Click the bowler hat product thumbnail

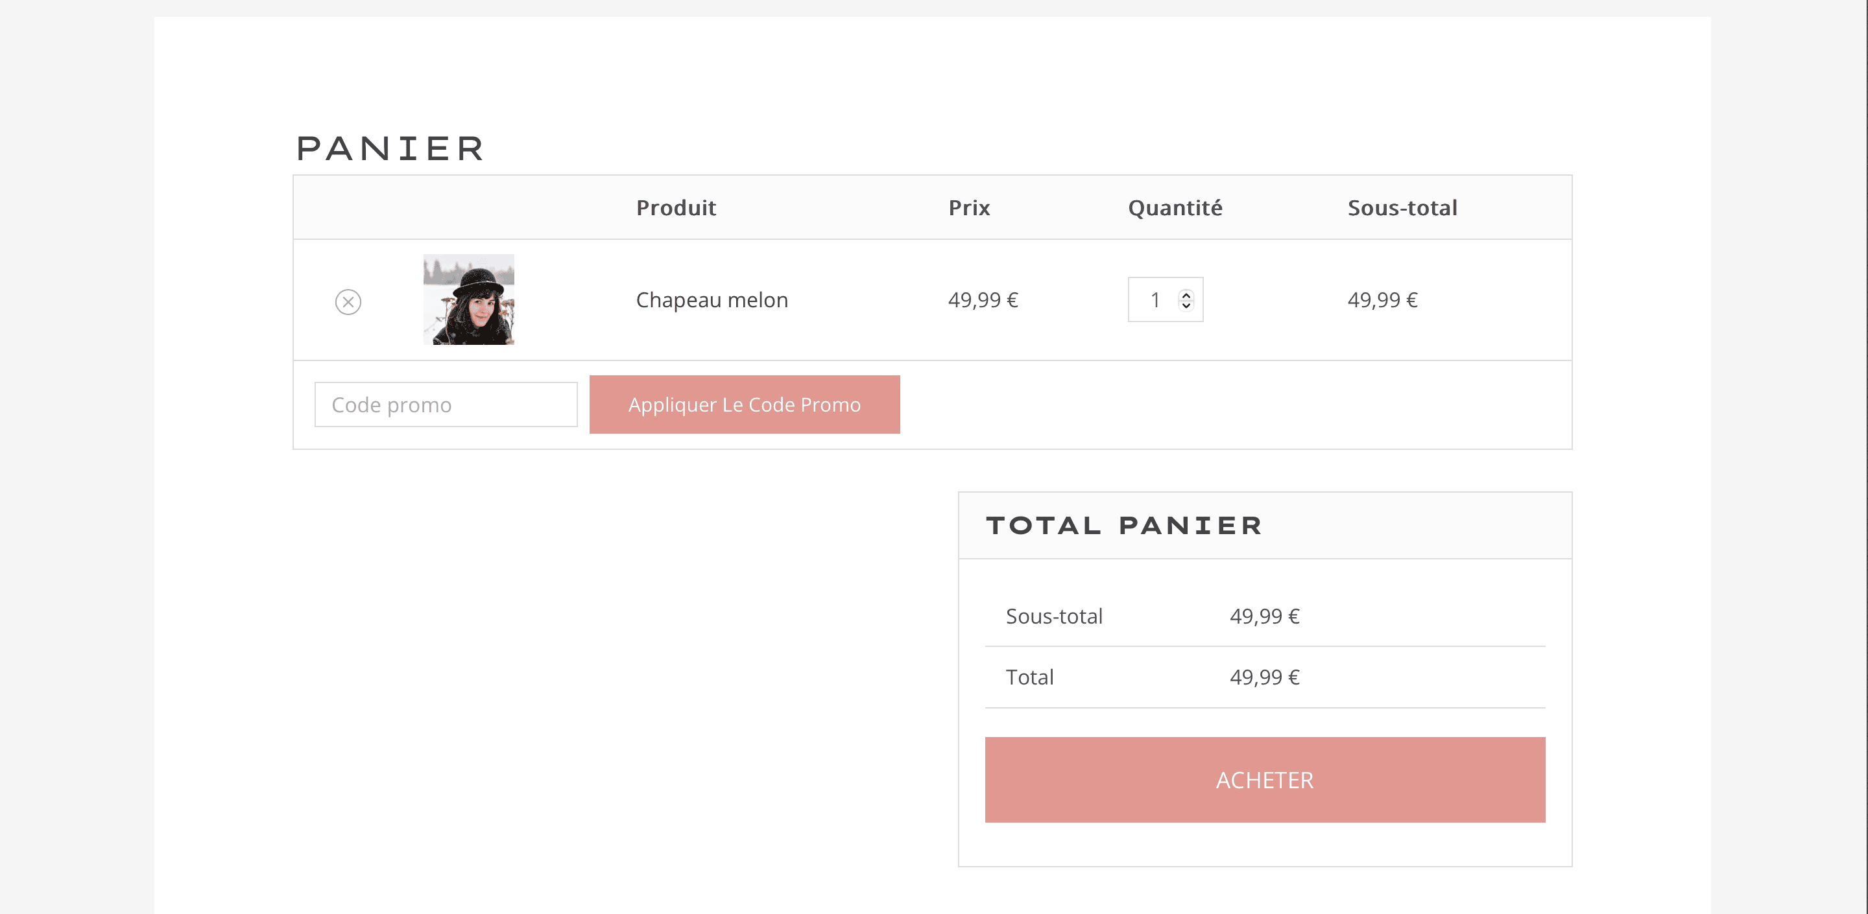[x=468, y=299]
